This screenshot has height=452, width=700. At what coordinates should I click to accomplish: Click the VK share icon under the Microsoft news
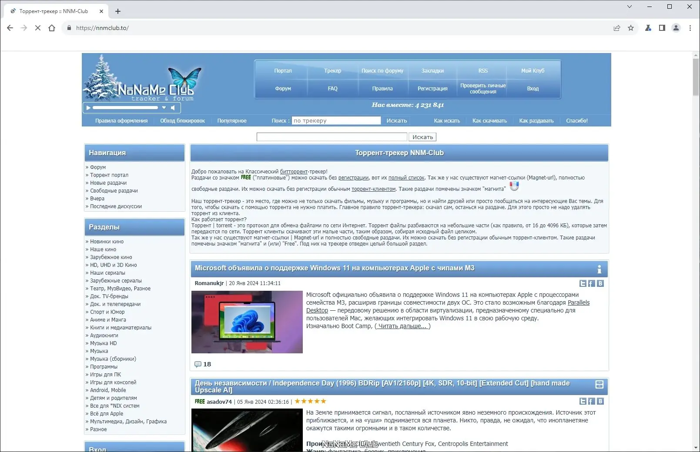(x=600, y=283)
